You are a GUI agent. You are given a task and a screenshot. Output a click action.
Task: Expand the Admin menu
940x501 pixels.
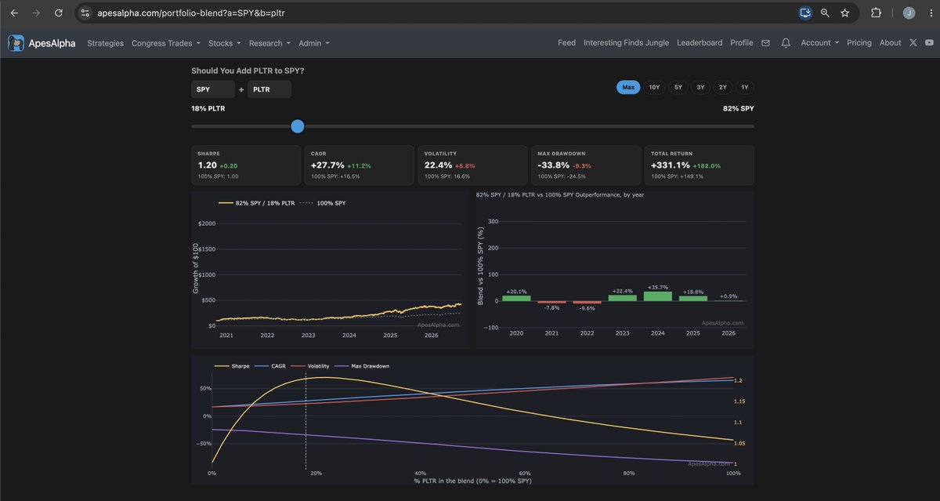click(314, 43)
